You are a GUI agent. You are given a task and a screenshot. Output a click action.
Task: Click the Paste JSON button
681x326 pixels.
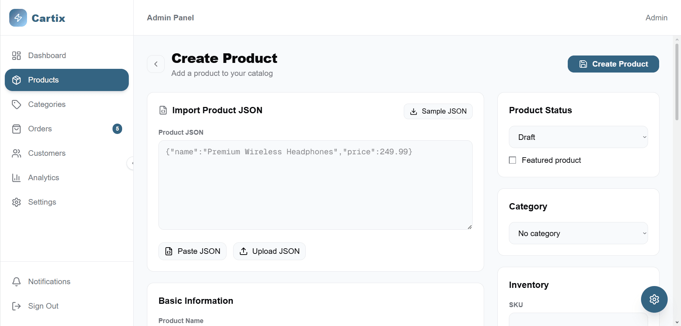tap(192, 251)
